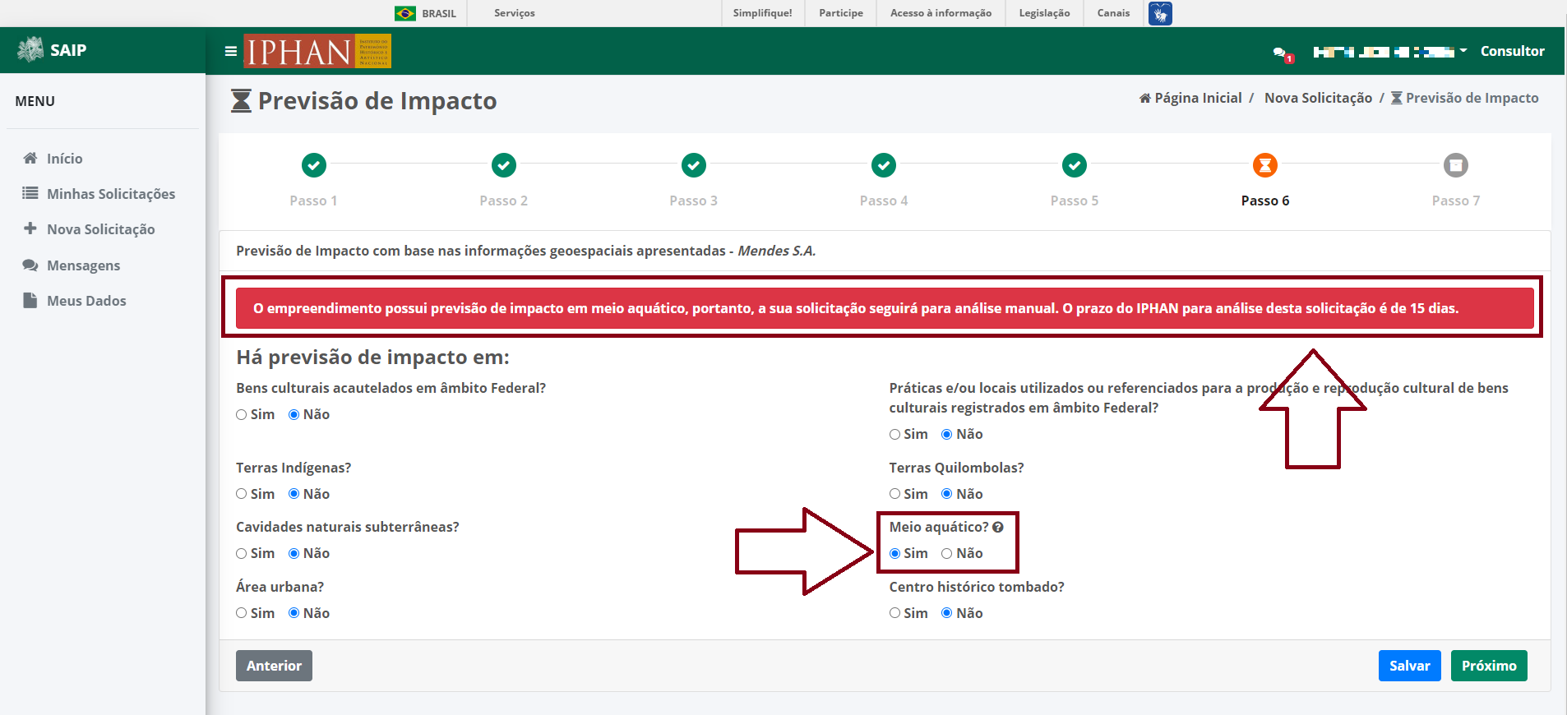Viewport: 1567px width, 715px height.
Task: Click the Passo 4 completed check icon
Action: tap(884, 165)
